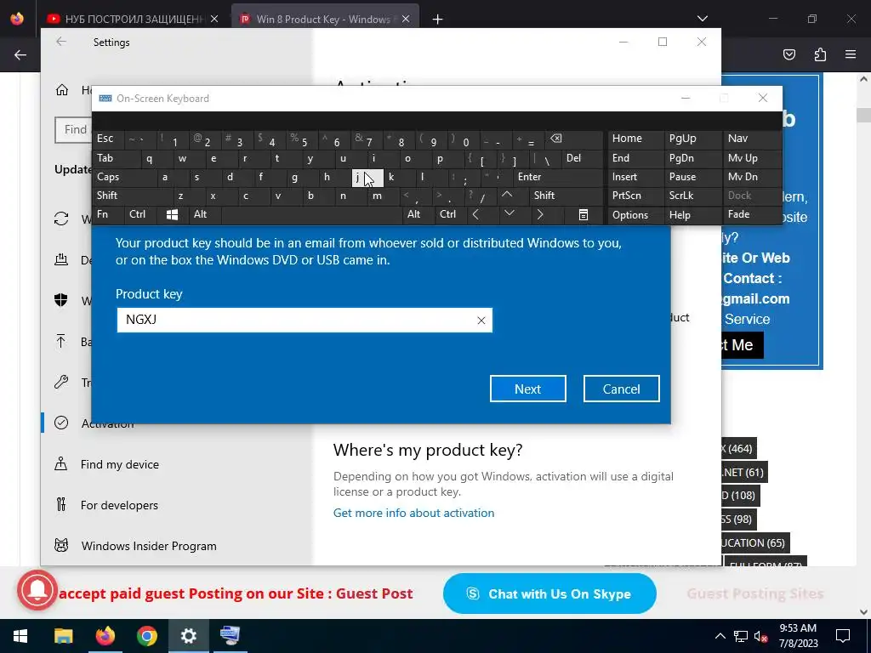871x653 pixels.
Task: Click the Del key on keyboard
Action: pyautogui.click(x=582, y=158)
